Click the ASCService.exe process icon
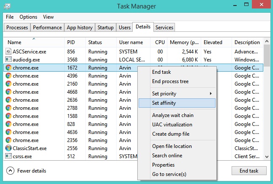Viewport: 273px width, 184px height. tap(8, 51)
